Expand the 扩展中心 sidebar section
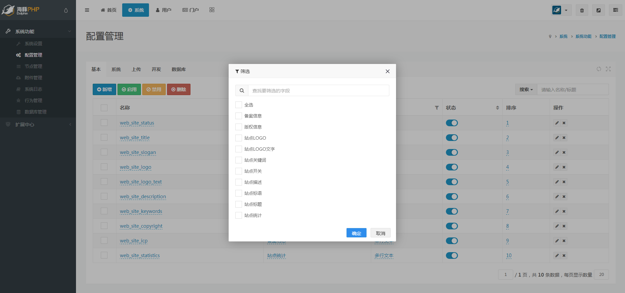Image resolution: width=625 pixels, height=293 pixels. coord(38,125)
